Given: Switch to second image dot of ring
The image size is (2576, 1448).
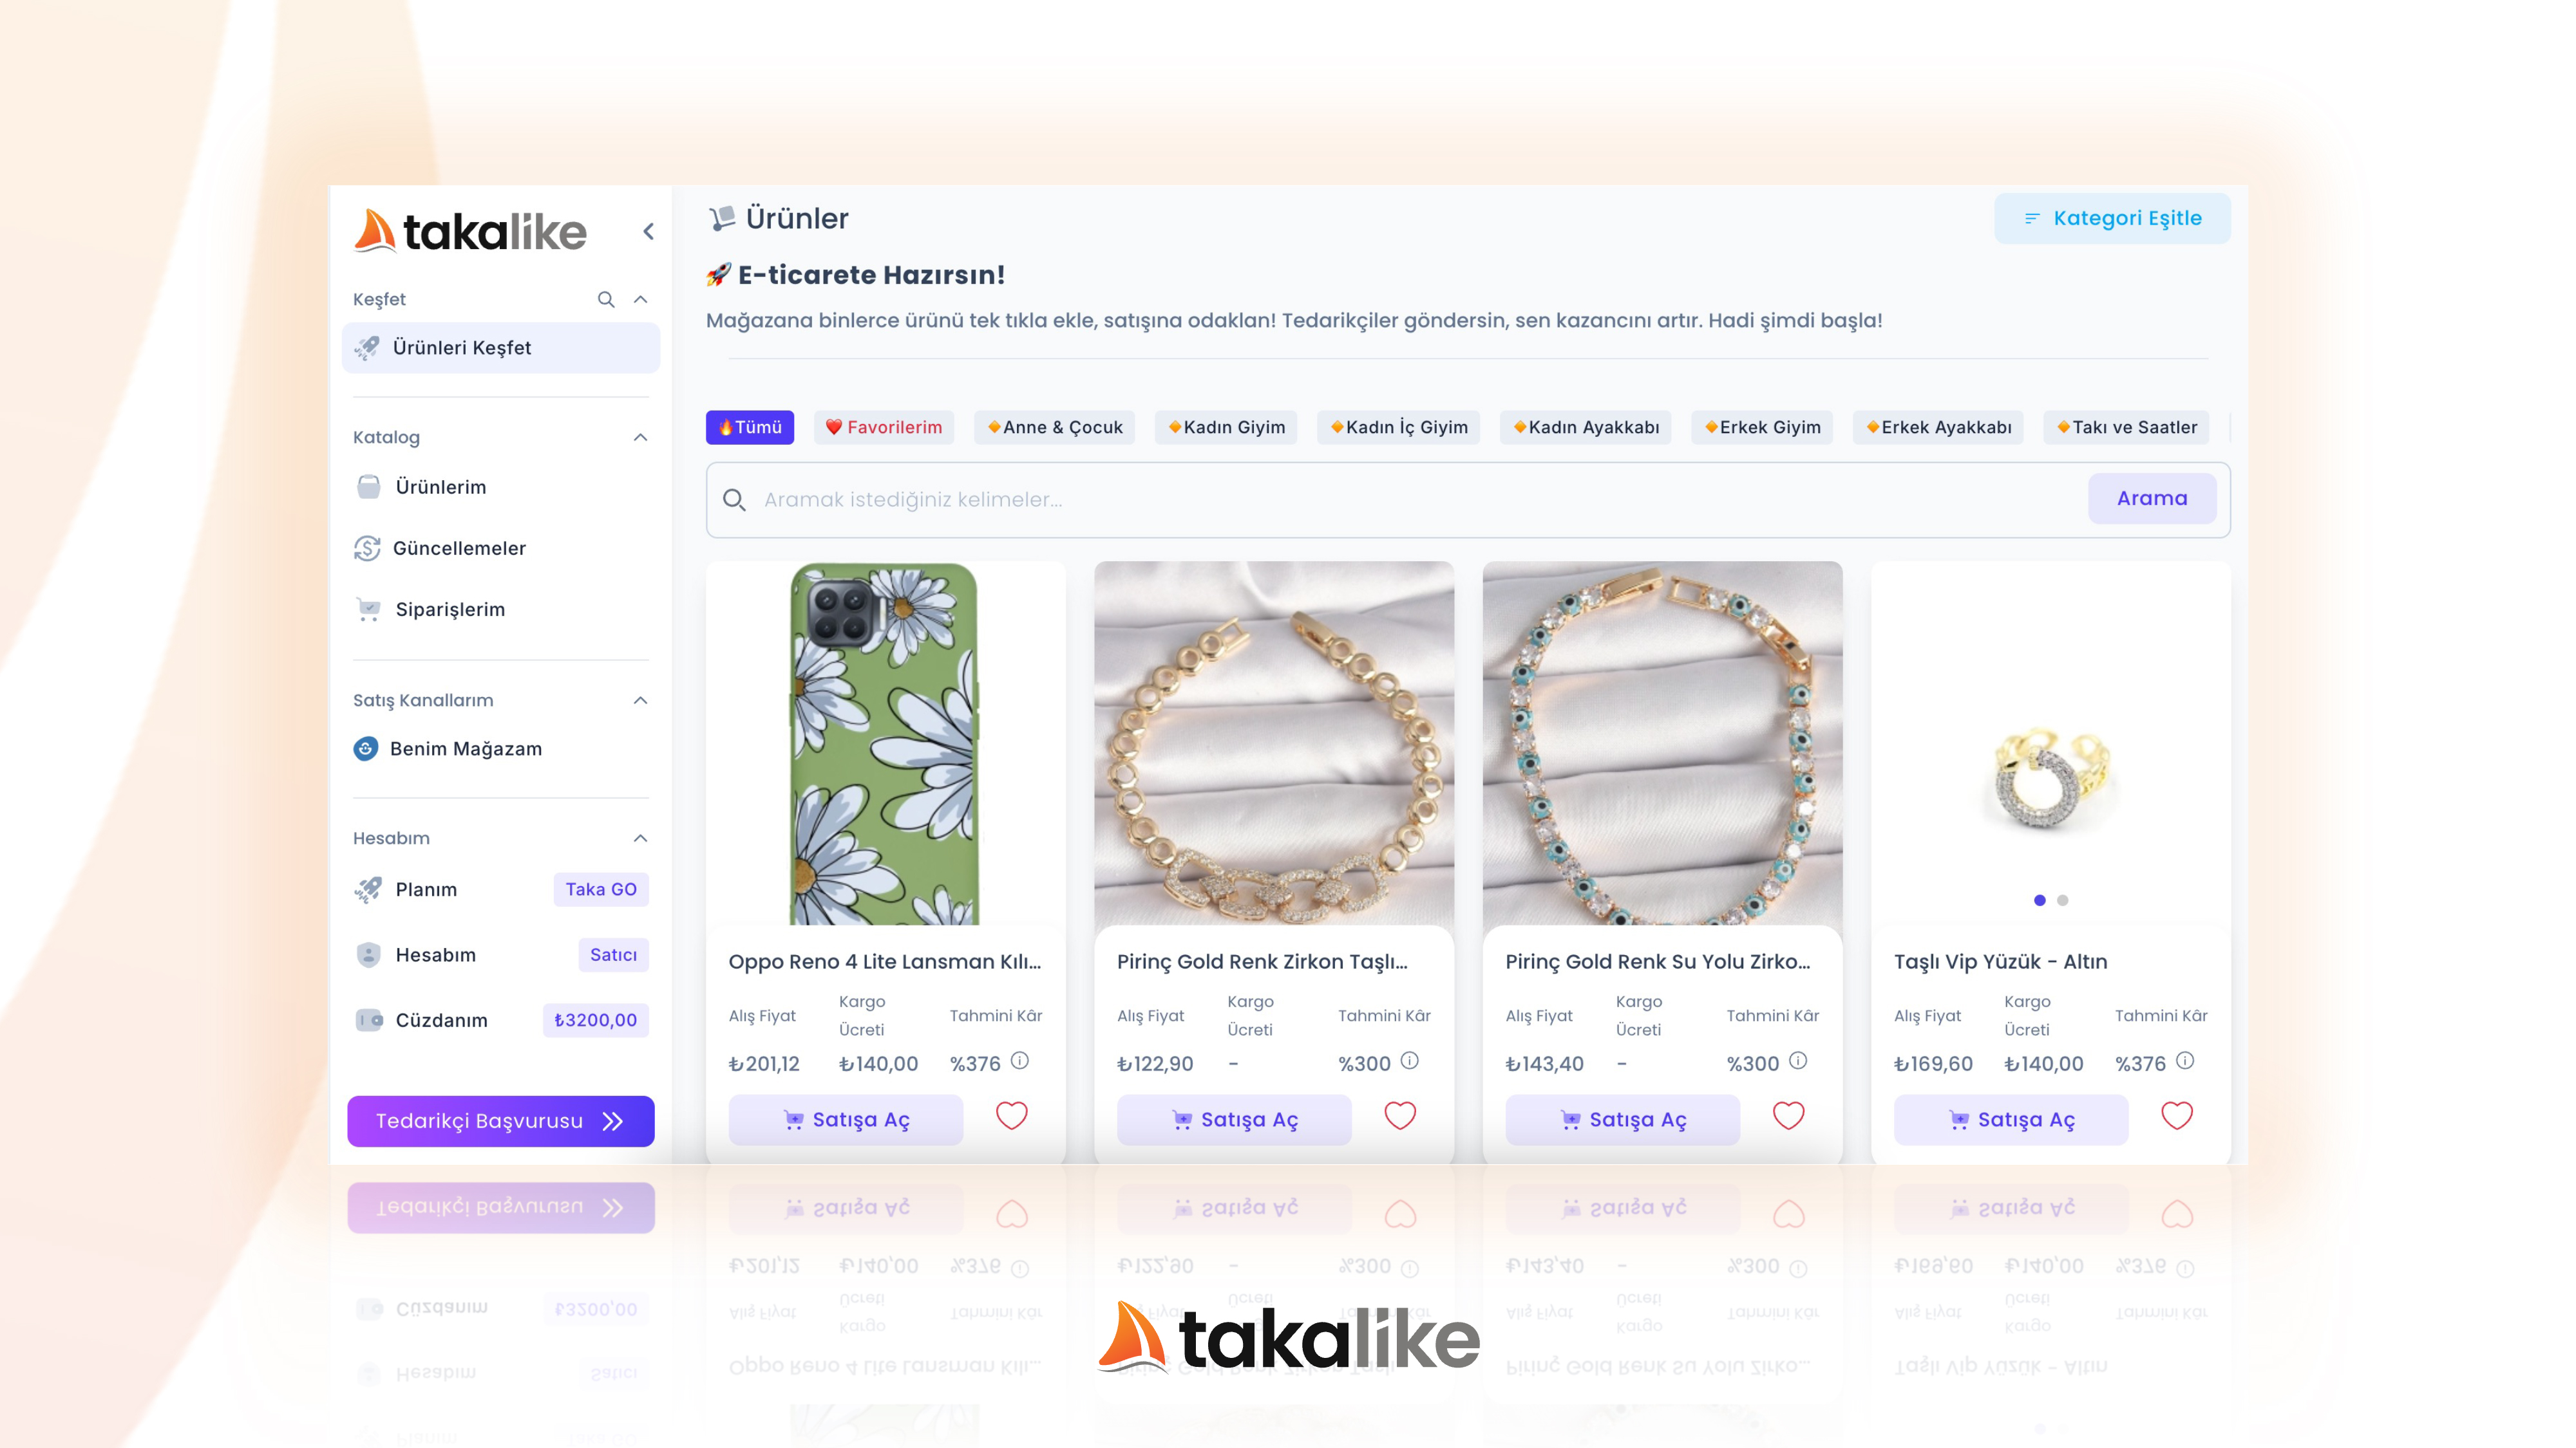Looking at the screenshot, I should pyautogui.click(x=2063, y=900).
